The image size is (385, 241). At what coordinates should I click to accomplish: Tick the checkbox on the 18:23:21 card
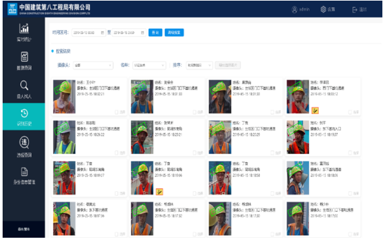(x=194, y=153)
